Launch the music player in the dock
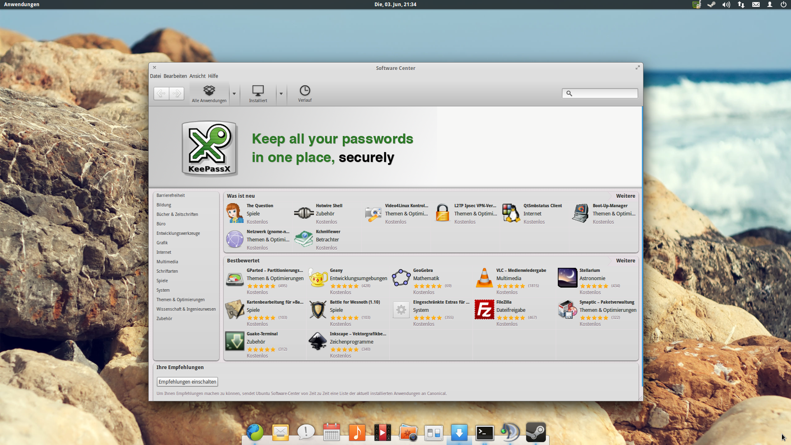 (x=357, y=433)
